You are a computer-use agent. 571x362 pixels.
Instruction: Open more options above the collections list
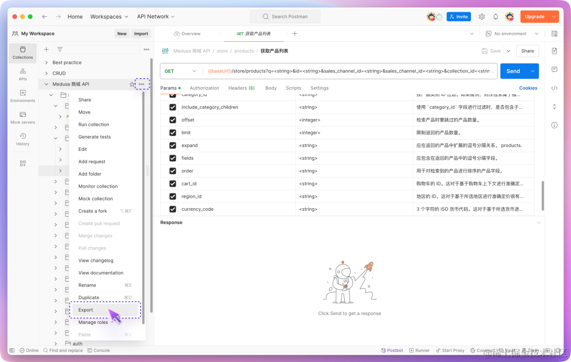click(146, 50)
